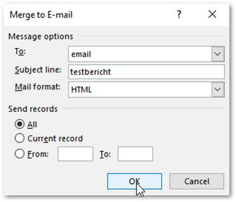Screen dimensions: 236x202
Task: Click the Merge to E-mail title bar
Action: [x=89, y=15]
